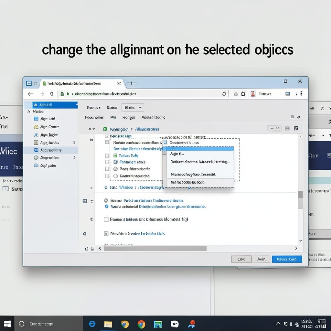Click the green page icon in address bar

point(62,94)
